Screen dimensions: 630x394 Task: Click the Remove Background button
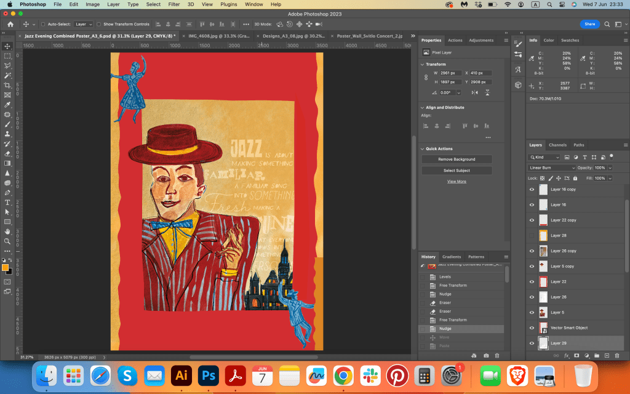pyautogui.click(x=457, y=159)
